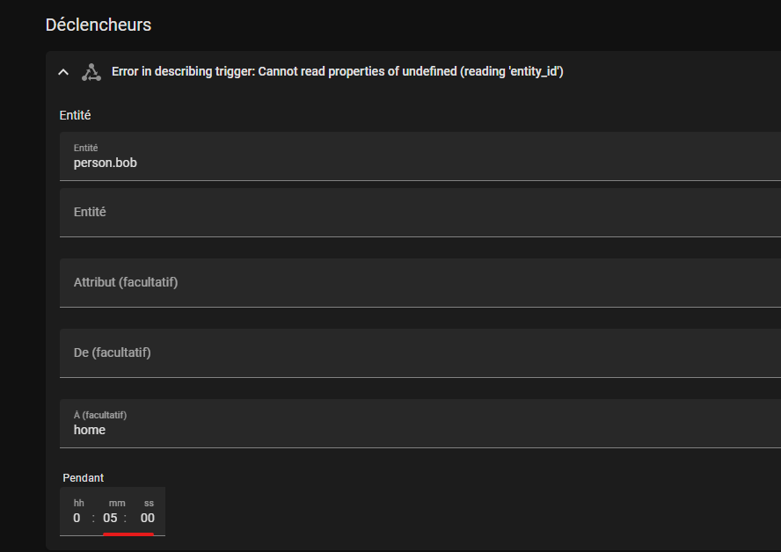781x552 pixels.
Task: Focus the À (facultatif) field containing home
Action: click(420, 424)
